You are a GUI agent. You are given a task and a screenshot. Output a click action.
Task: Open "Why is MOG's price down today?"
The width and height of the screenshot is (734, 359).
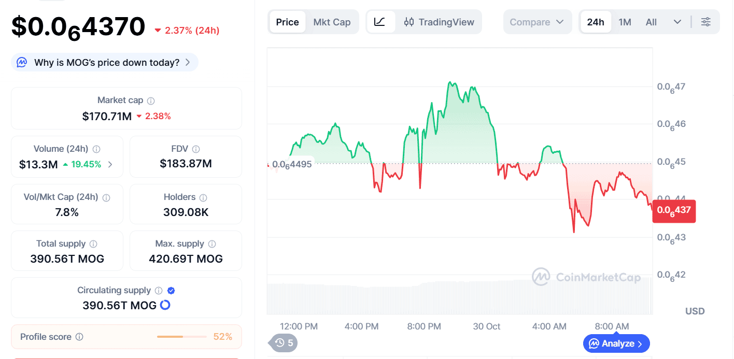105,63
